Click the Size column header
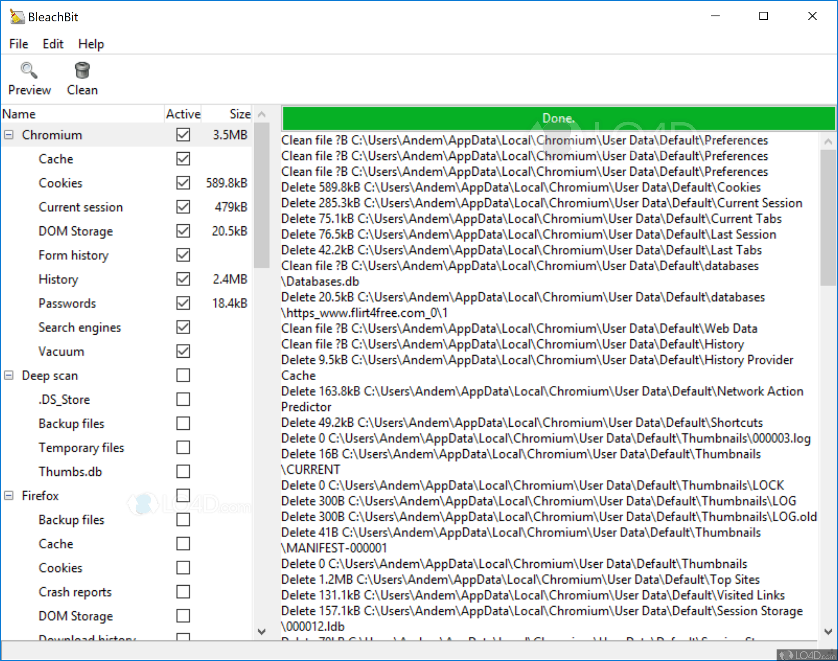Screen dimensions: 838x661 (227, 114)
